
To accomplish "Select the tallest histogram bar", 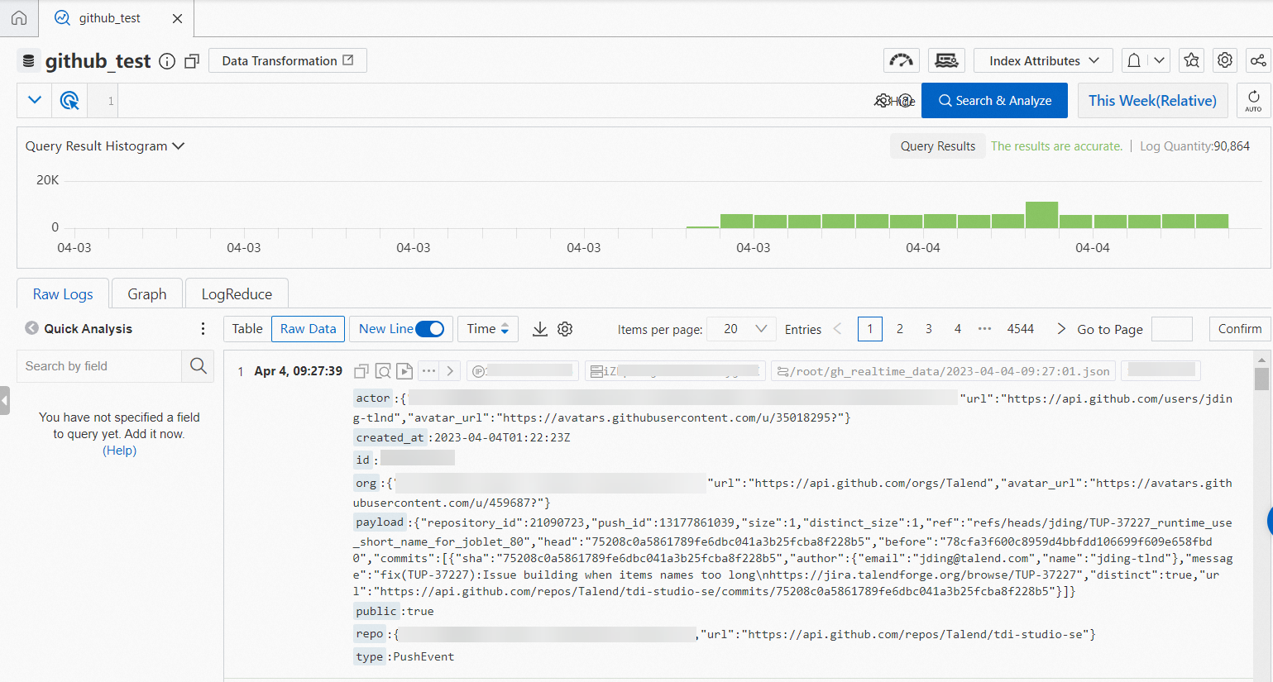I will pos(1041,215).
